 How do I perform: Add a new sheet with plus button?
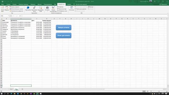click(22, 89)
